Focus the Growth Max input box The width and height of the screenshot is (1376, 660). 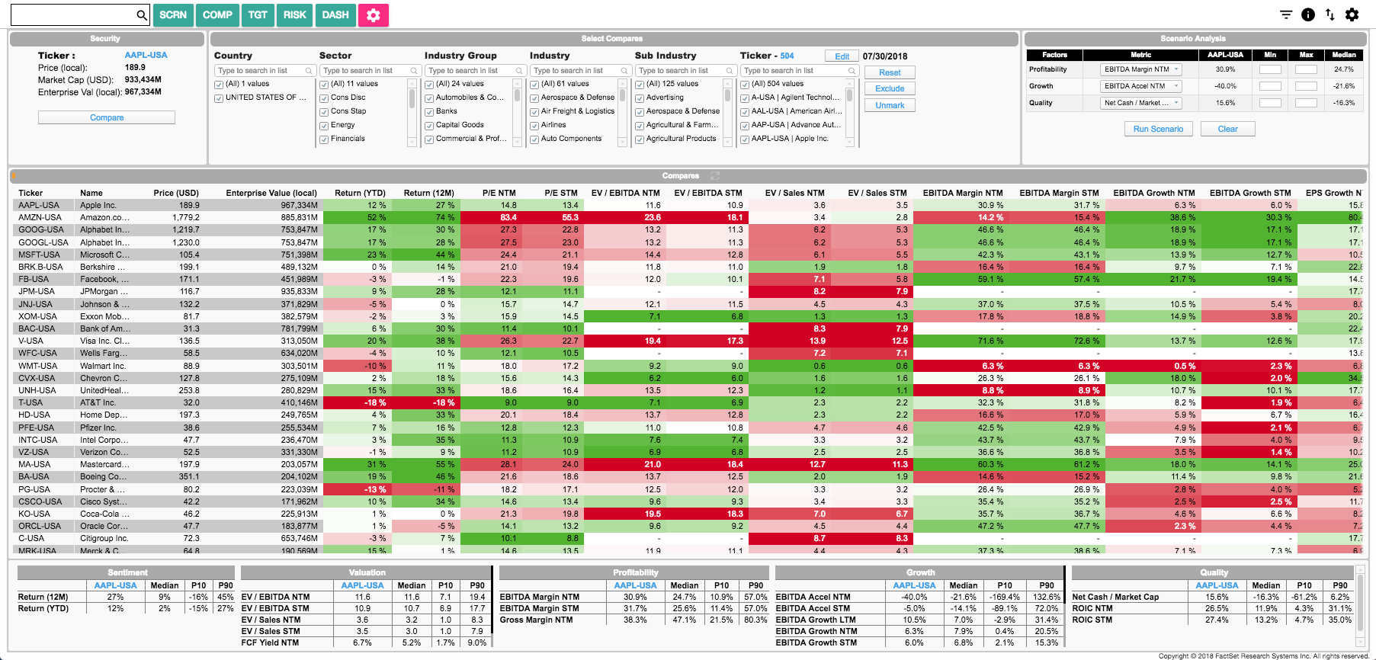tap(1306, 86)
